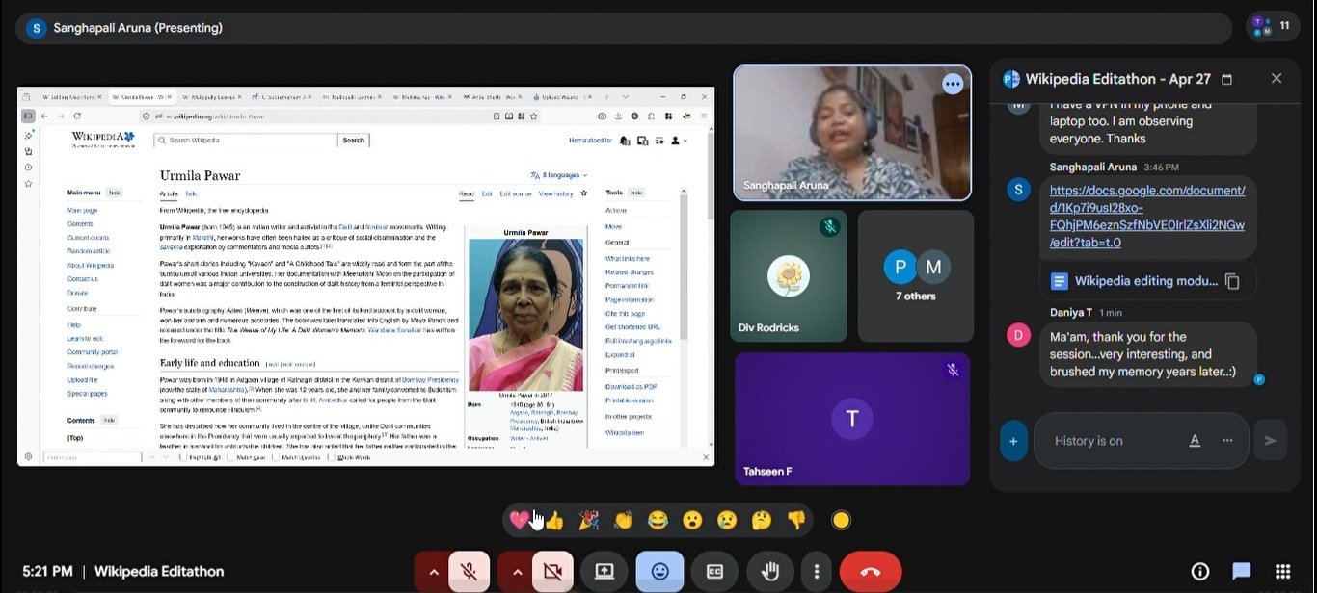
Task: Hide the Wikipedia Main menu sidebar
Action: point(114,193)
